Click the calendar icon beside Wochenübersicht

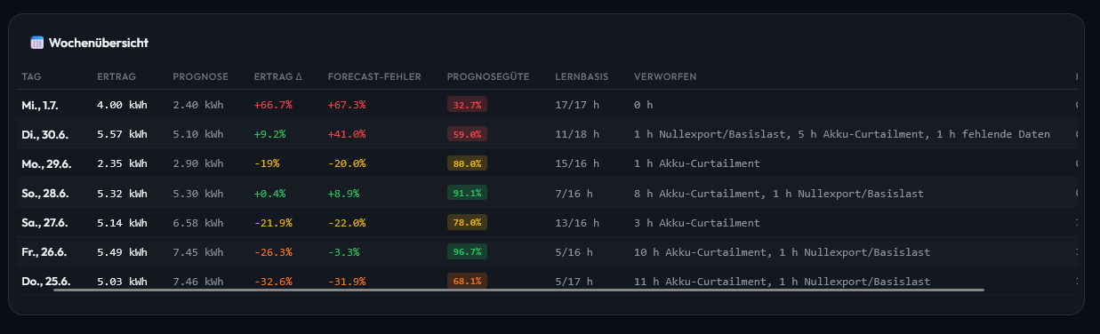click(x=36, y=43)
